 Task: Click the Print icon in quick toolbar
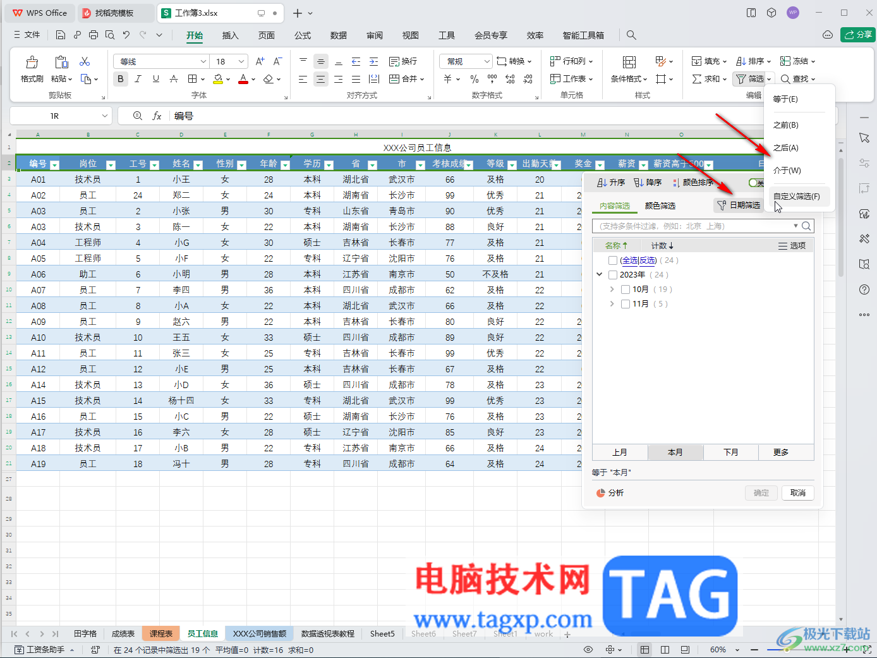pos(94,35)
